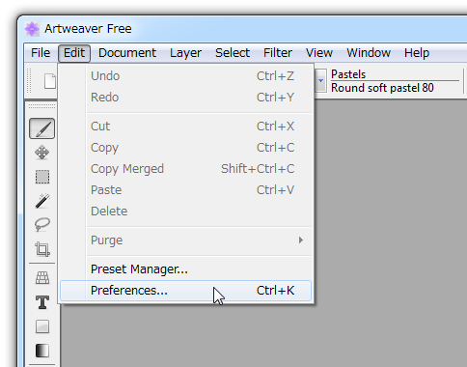The image size is (467, 367).
Task: Select the Text tool
Action: coord(42,302)
